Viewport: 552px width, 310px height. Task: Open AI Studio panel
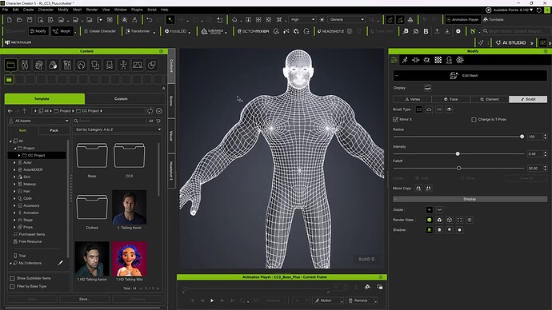click(511, 42)
